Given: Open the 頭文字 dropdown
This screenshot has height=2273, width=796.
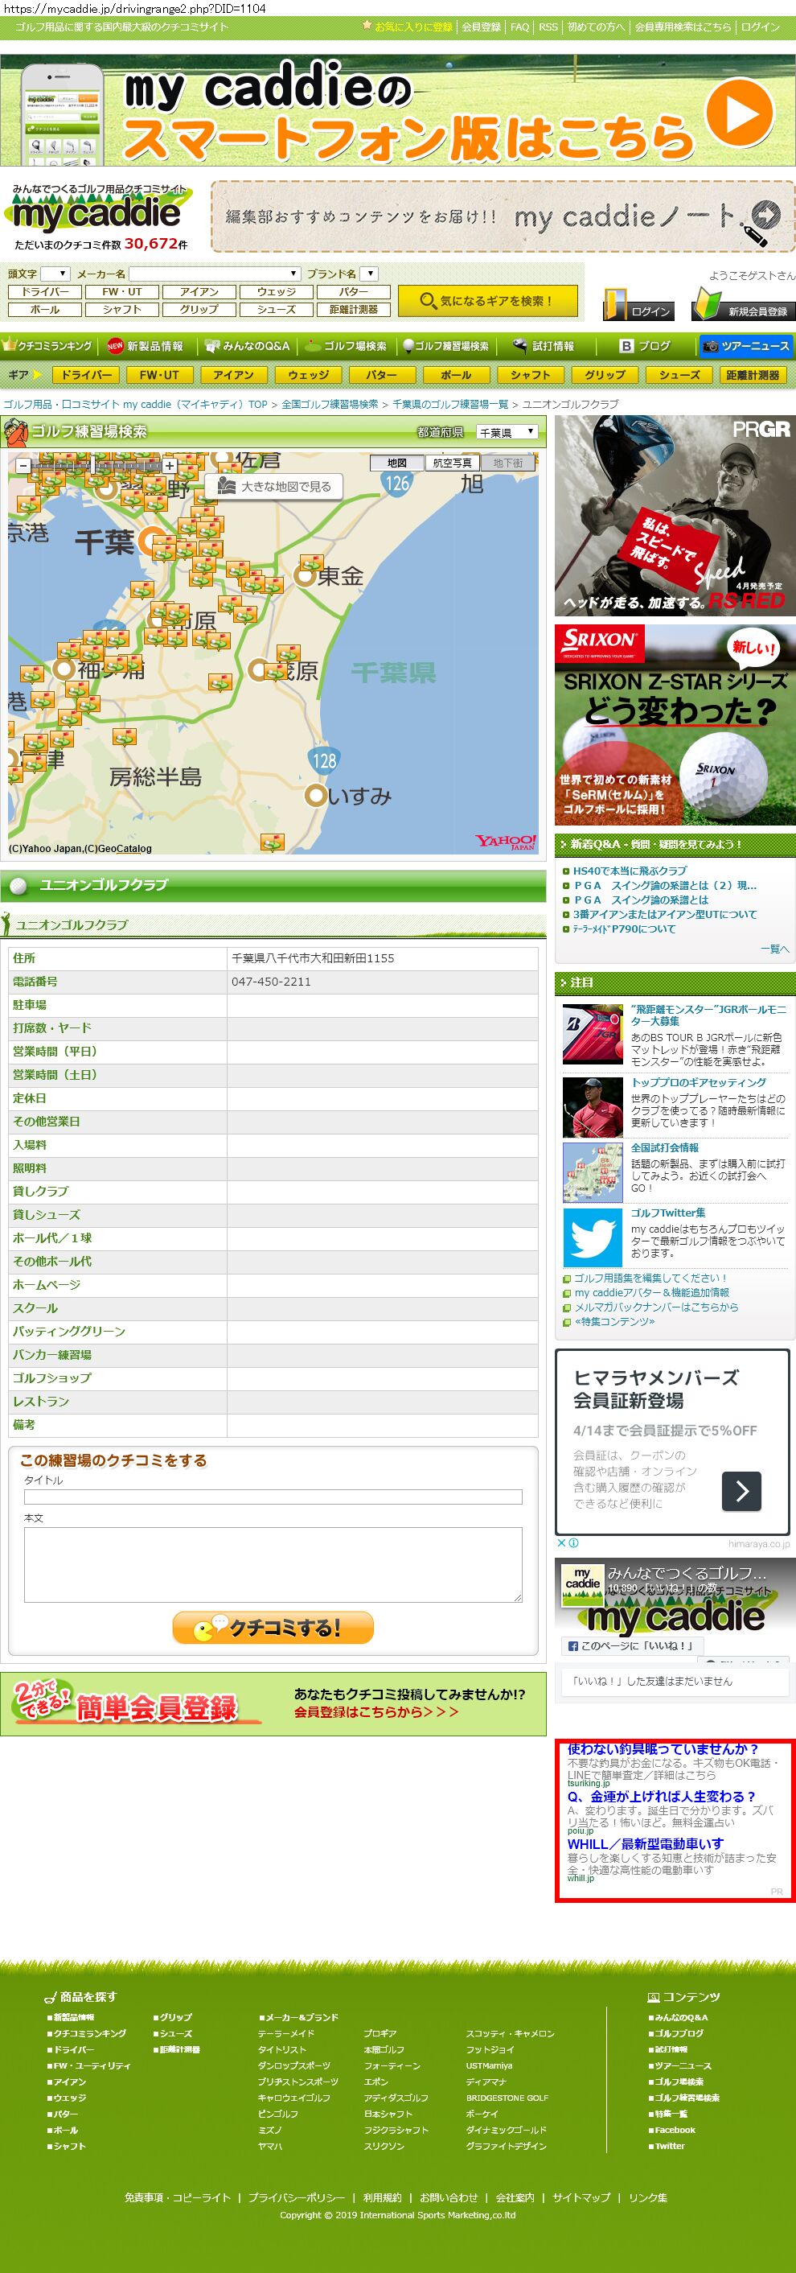Looking at the screenshot, I should pyautogui.click(x=55, y=274).
